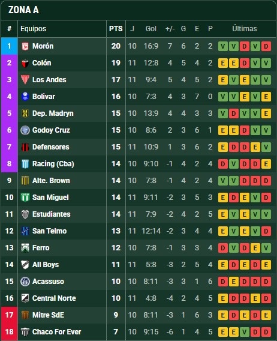Select the Equipos column header
Viewport: 277px width, 341px height.
tap(33, 29)
